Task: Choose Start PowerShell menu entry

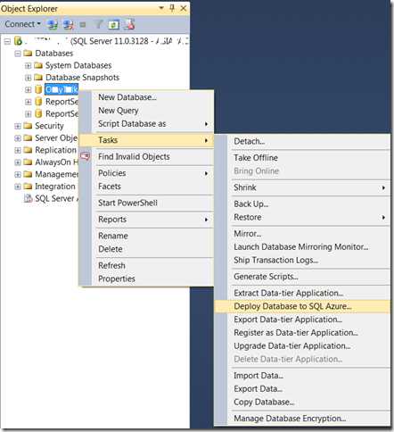Action: coord(147,203)
